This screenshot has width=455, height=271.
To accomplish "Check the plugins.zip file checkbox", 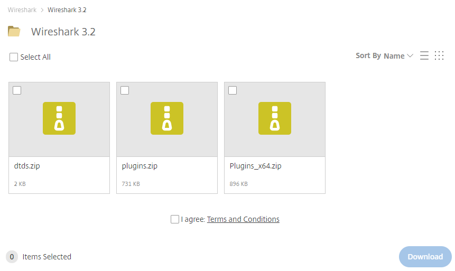I will click(x=125, y=90).
